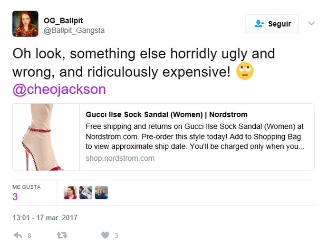Click the tweet timestamp 13:01 - 17 mar. 2017
This screenshot has height=245, width=328.
[x=45, y=217]
